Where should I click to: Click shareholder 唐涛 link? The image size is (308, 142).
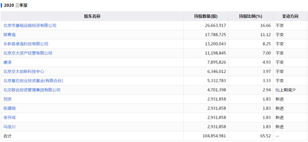coord(7,62)
